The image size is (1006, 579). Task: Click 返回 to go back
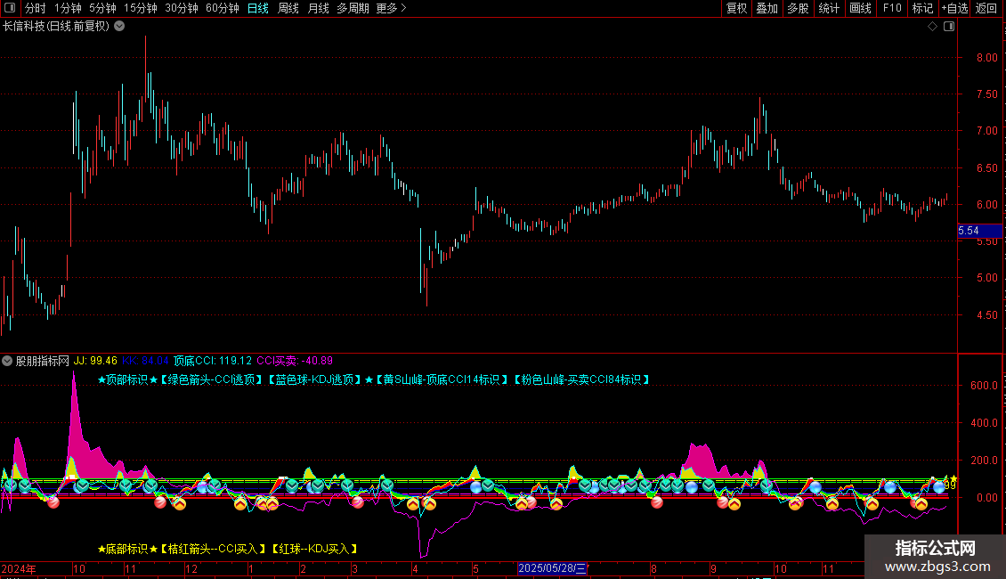986,8
